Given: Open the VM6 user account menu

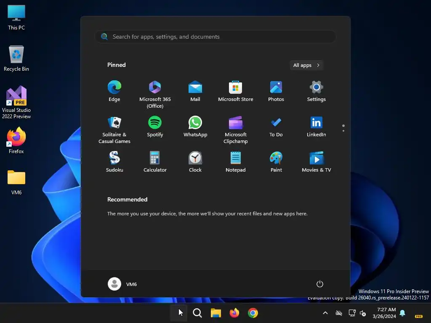Looking at the screenshot, I should click(x=122, y=284).
